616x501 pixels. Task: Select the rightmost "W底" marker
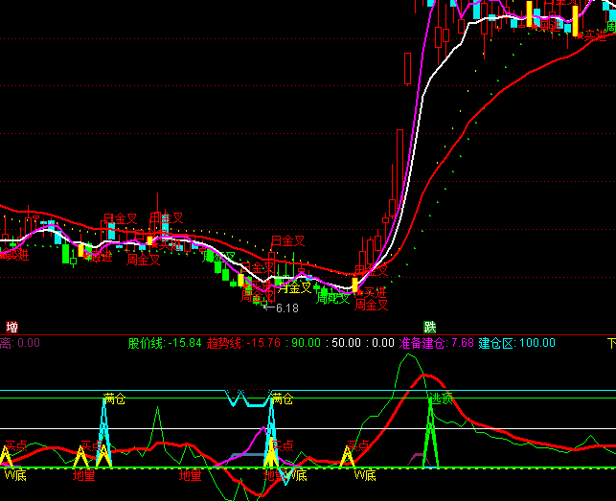(365, 474)
